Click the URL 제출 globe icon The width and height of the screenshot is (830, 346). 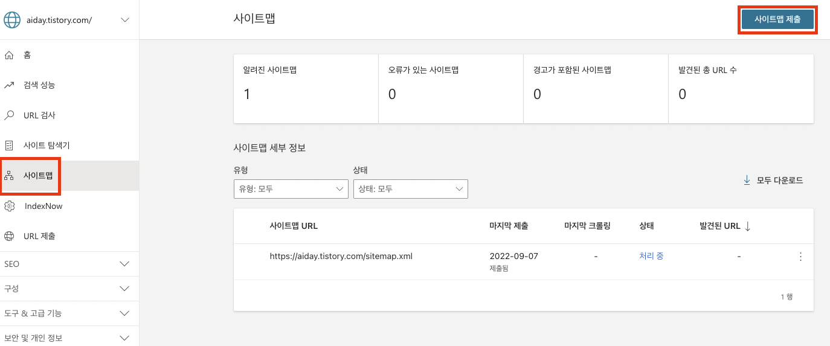(x=9, y=236)
